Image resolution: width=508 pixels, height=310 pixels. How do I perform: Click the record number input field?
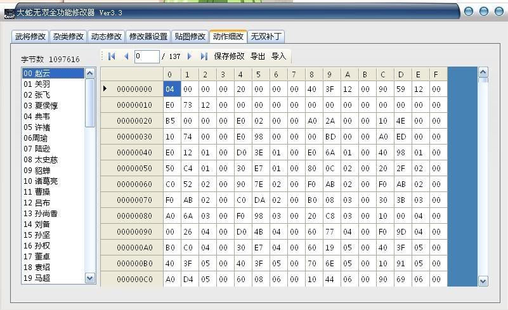tap(147, 56)
